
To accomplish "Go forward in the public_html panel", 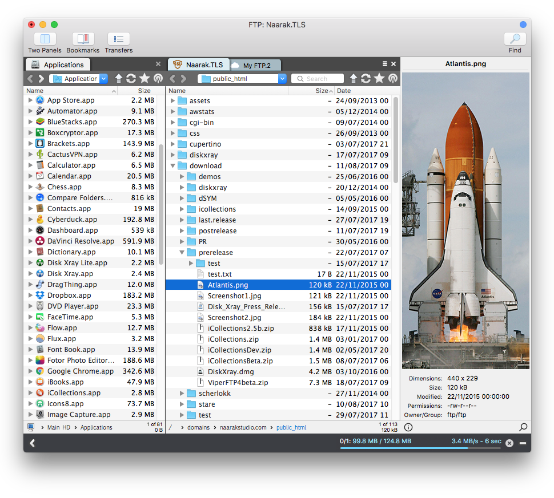I will pos(183,78).
